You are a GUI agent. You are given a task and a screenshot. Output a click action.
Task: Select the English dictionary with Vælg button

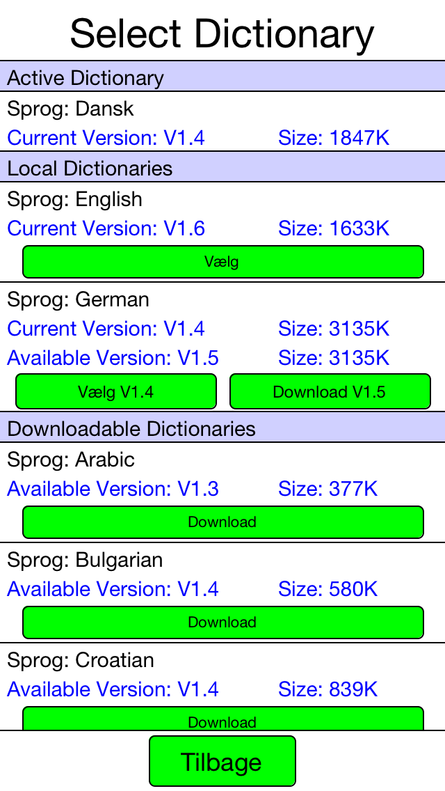tap(222, 262)
